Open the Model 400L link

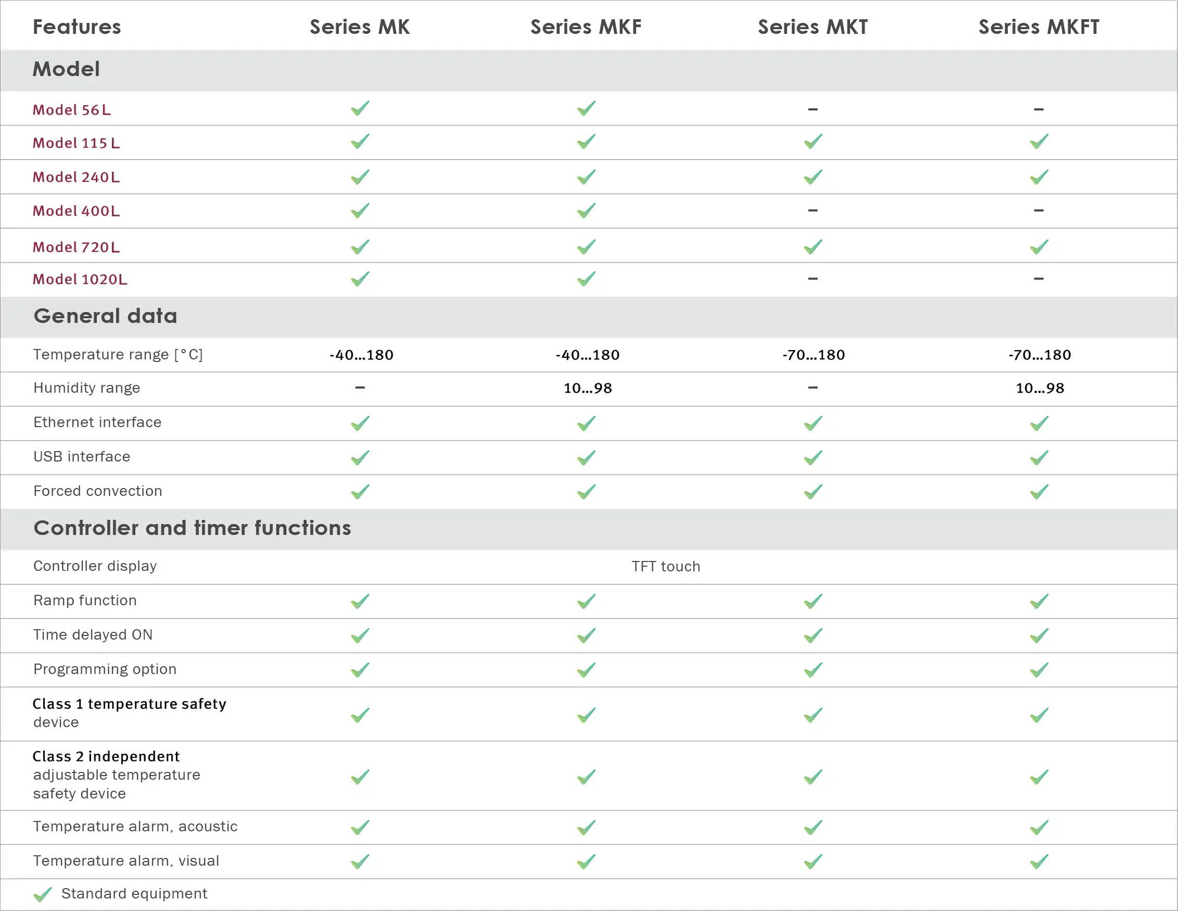point(76,211)
